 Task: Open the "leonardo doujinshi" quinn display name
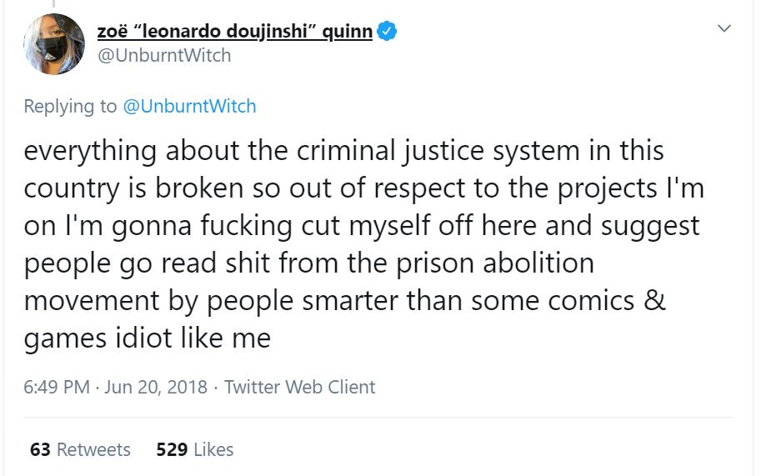[241, 33]
